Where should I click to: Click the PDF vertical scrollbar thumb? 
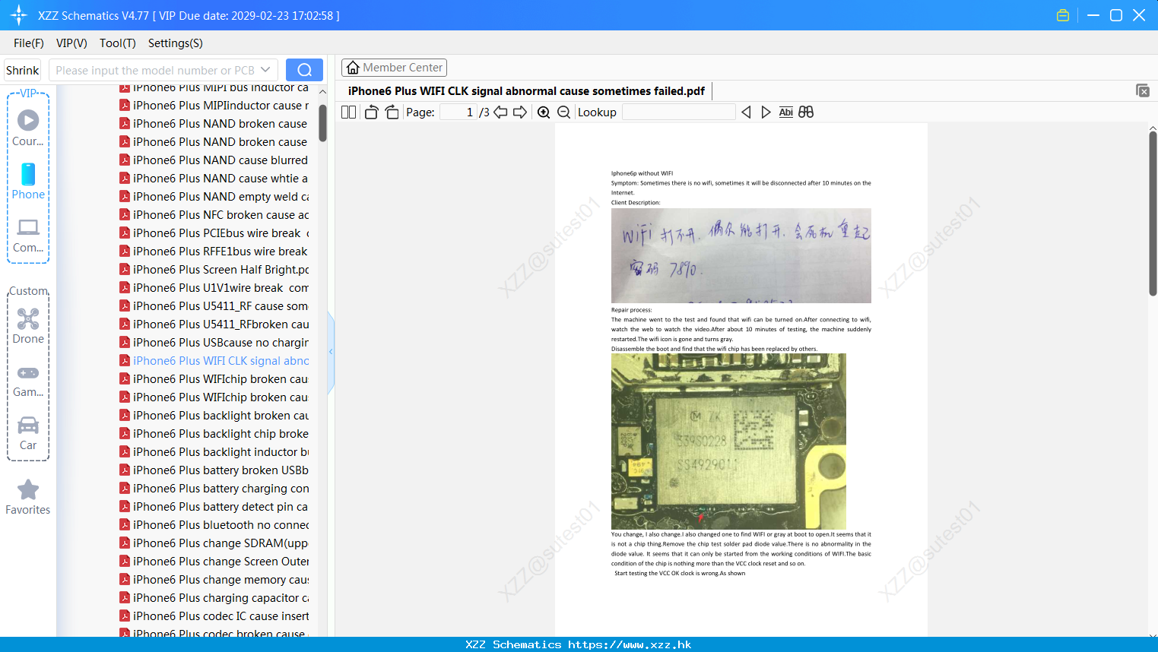pyautogui.click(x=1153, y=213)
